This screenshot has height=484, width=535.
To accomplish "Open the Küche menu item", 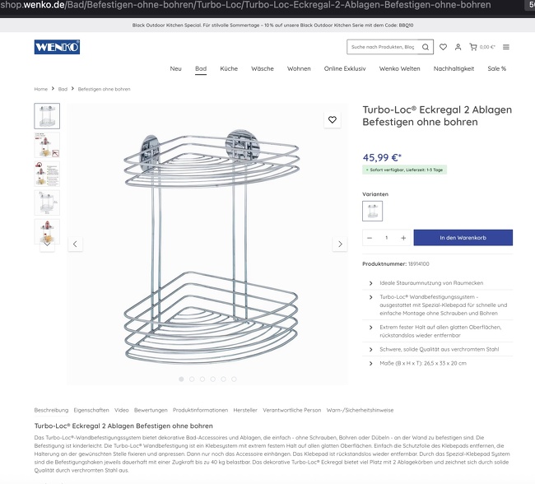I will [x=229, y=68].
